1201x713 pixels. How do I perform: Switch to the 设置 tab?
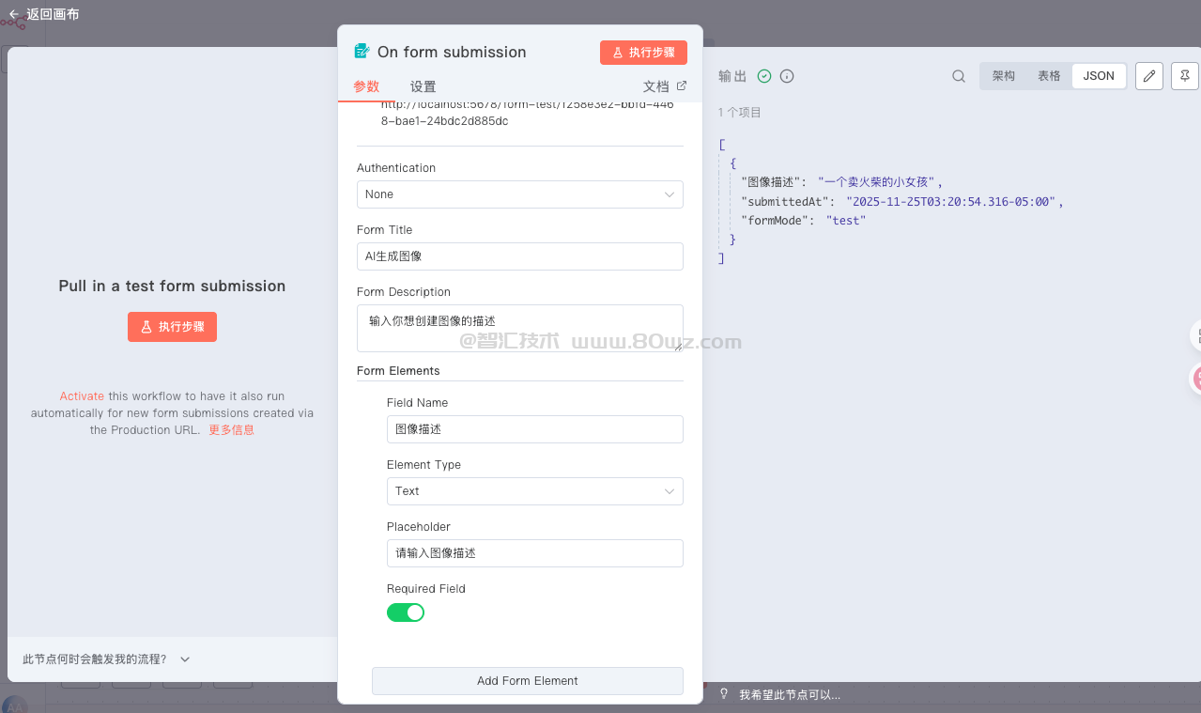pos(423,86)
